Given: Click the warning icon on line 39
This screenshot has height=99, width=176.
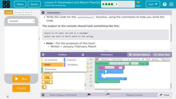Looking at the screenshot, I should [88, 71].
